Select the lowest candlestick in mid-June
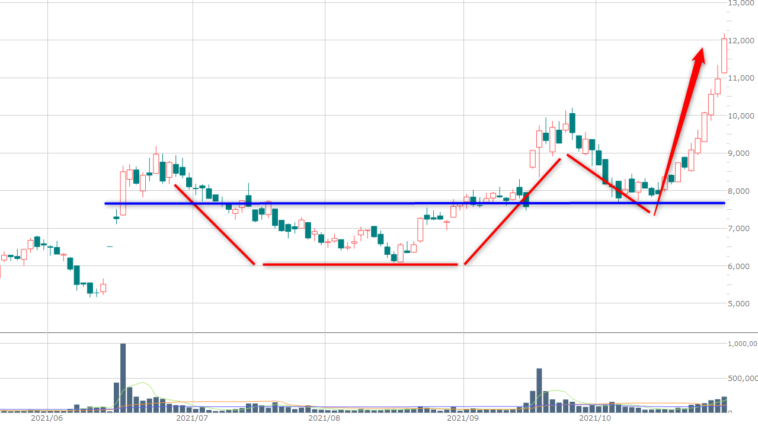This screenshot has width=758, height=426. pyautogui.click(x=90, y=289)
